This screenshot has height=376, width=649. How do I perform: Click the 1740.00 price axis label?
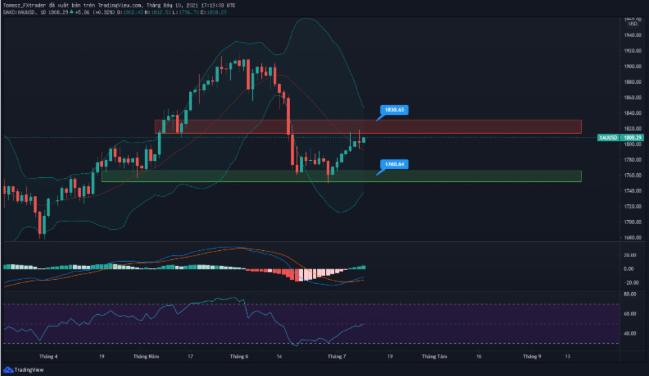tap(632, 190)
